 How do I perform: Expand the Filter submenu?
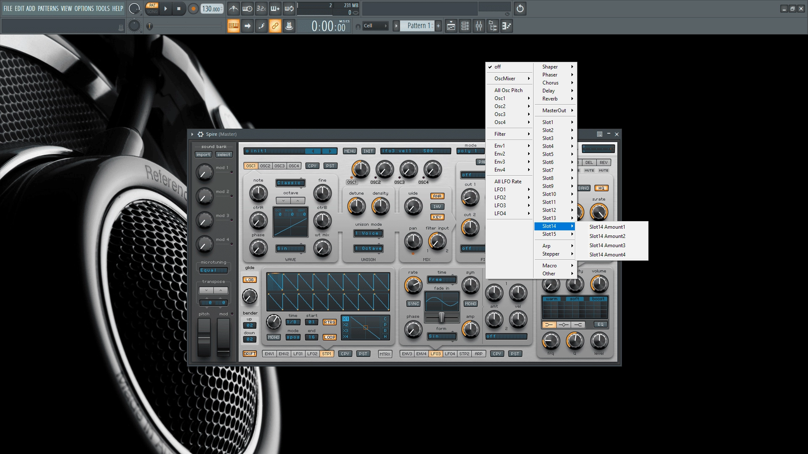pyautogui.click(x=510, y=134)
